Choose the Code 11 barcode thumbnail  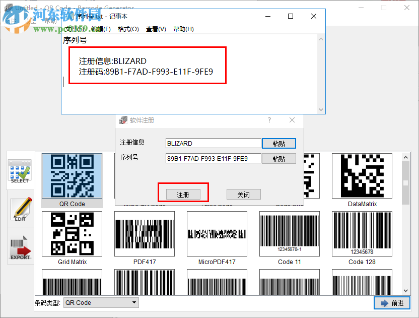click(289, 233)
